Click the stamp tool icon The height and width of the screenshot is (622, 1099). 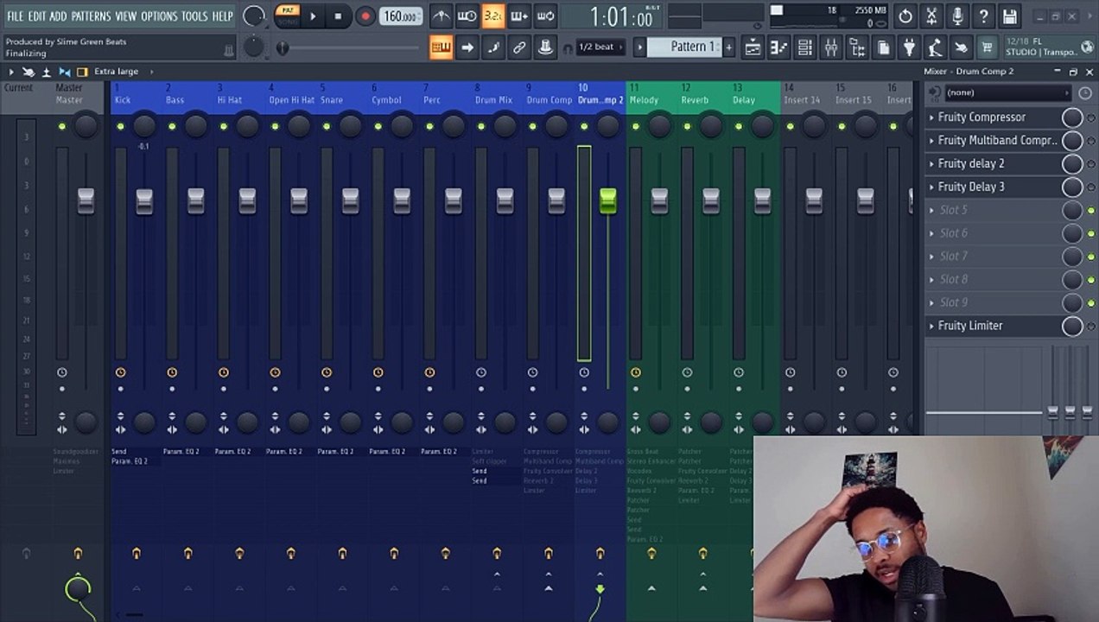546,48
